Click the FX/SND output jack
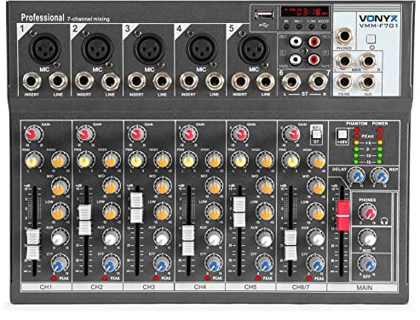 click(344, 82)
